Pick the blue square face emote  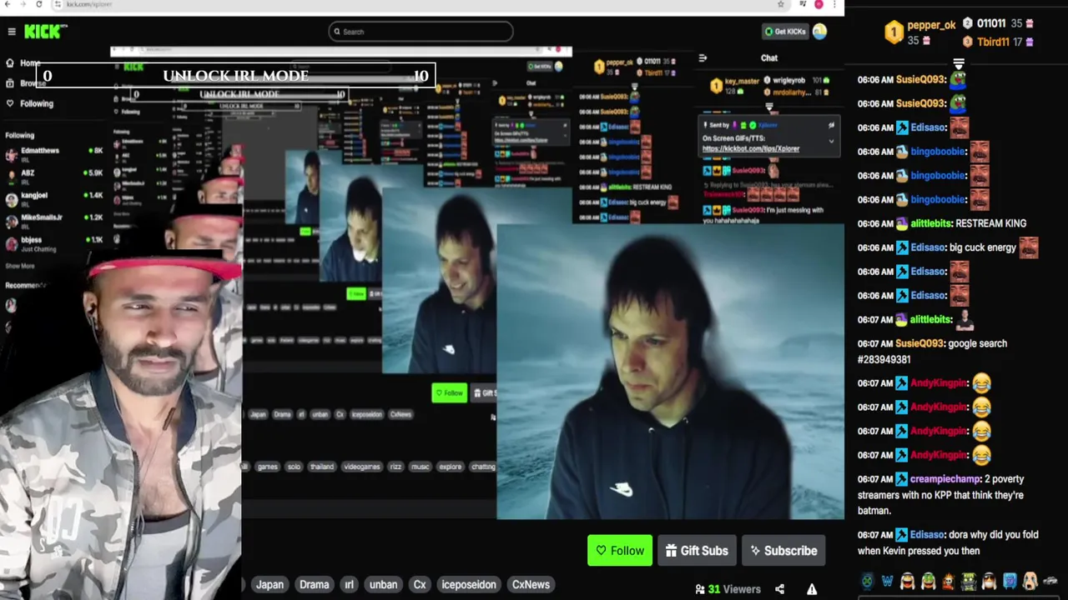(1010, 581)
